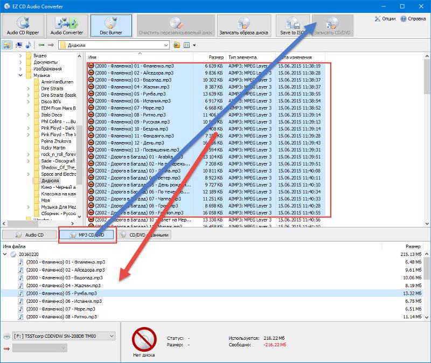This screenshot has width=431, height=363.
Task: Click the Записать образа диска button
Action: [x=244, y=25]
